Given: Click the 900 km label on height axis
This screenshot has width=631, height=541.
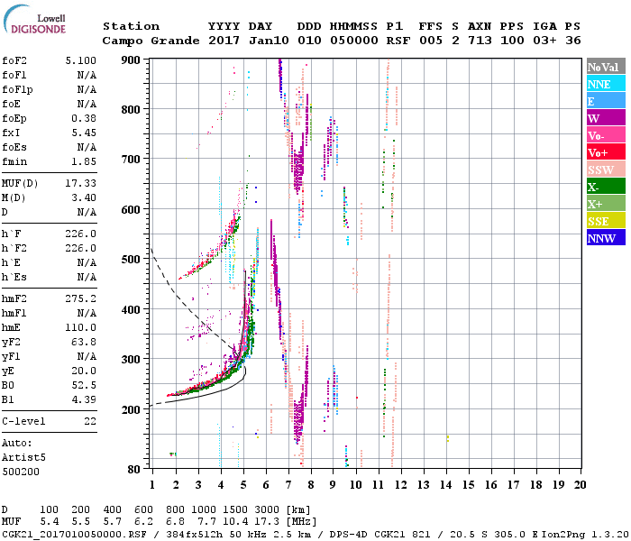Looking at the screenshot, I should (x=131, y=60).
